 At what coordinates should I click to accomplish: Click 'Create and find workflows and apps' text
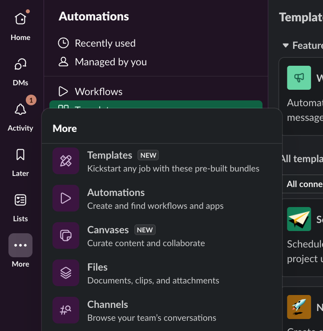(155, 206)
